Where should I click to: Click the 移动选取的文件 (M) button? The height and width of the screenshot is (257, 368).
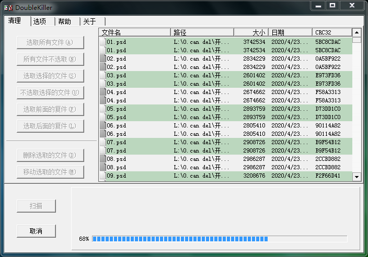click(50, 172)
